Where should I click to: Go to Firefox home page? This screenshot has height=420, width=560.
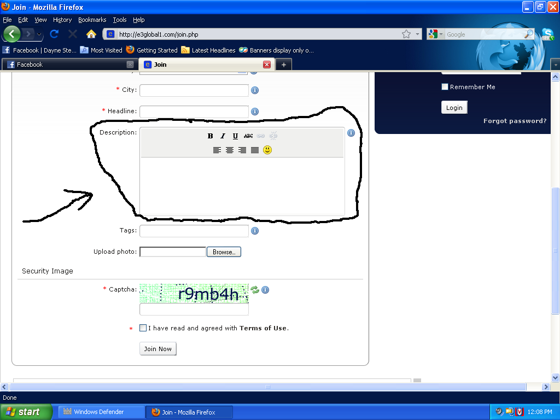[91, 34]
